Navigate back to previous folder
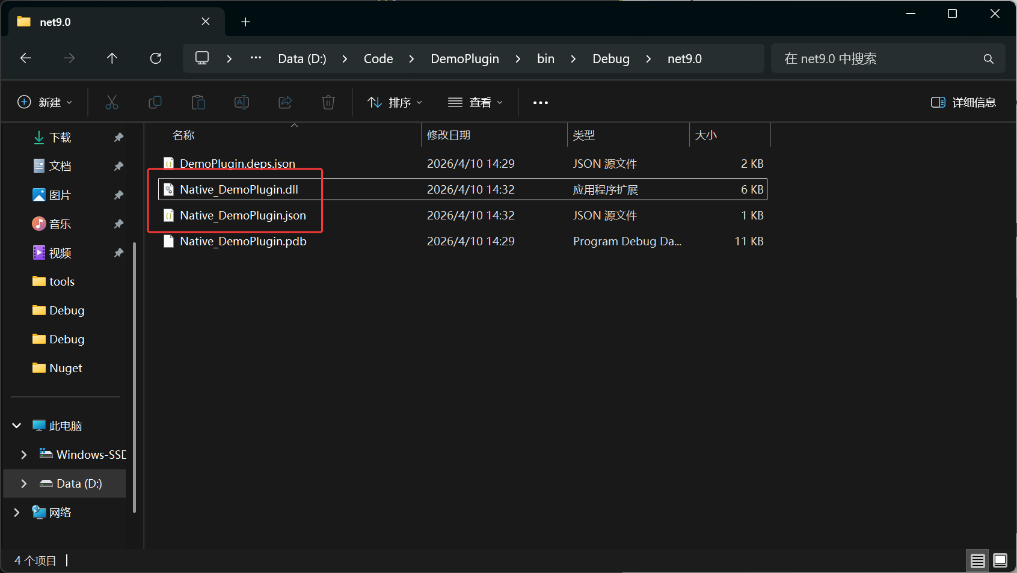This screenshot has height=573, width=1017. tap(26, 58)
